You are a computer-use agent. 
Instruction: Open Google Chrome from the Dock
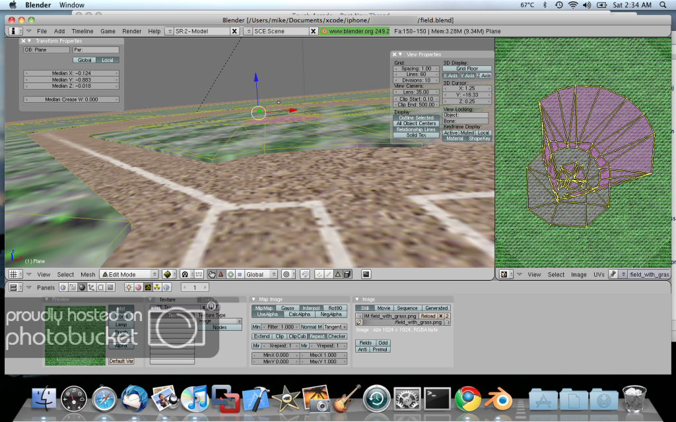point(468,398)
